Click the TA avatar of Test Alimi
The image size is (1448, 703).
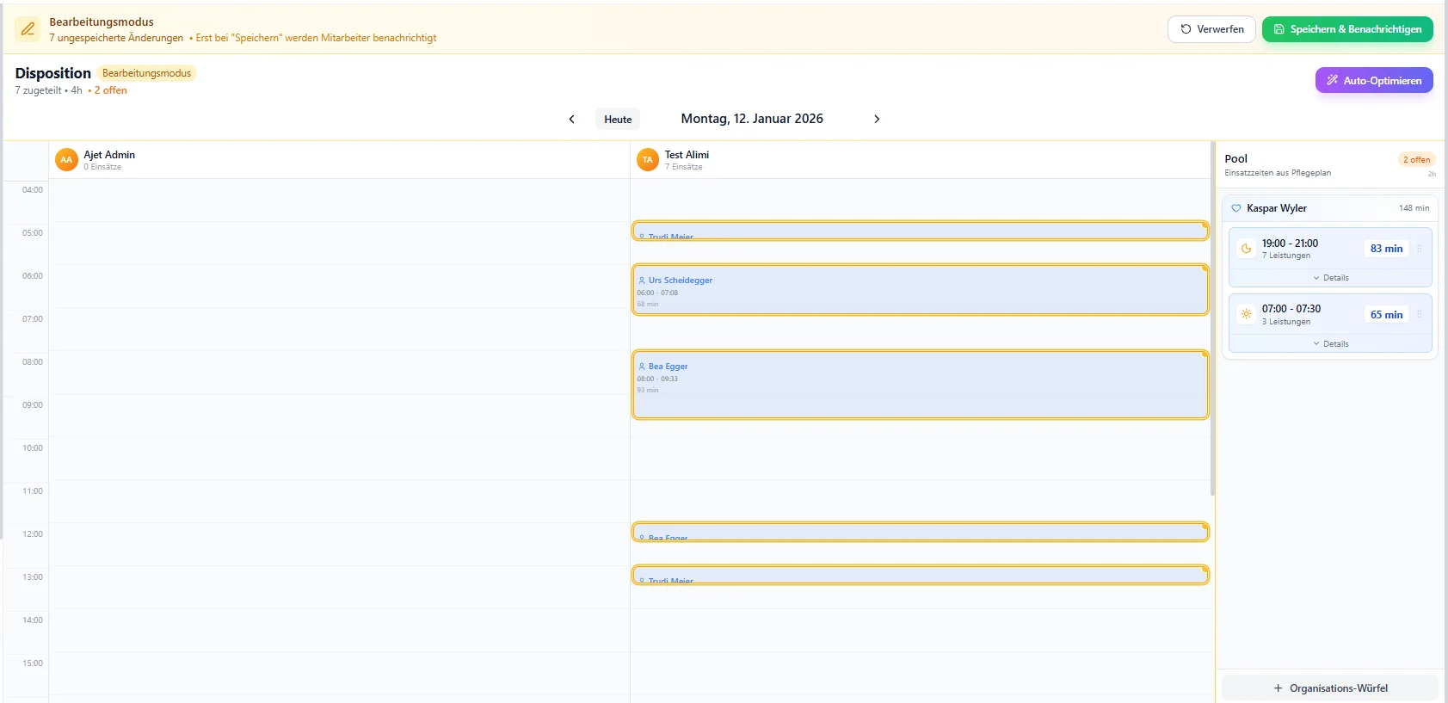pos(648,160)
